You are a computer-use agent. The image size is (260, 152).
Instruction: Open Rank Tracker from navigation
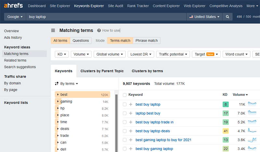click(x=138, y=6)
